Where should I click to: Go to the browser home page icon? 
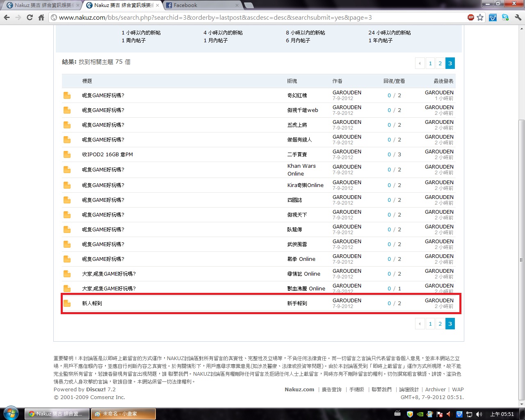coord(41,17)
